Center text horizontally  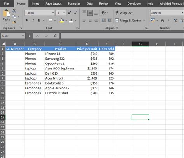point(90,20)
